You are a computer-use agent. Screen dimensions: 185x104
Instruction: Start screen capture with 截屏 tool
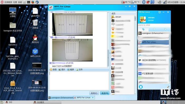pyautogui.click(x=71, y=70)
